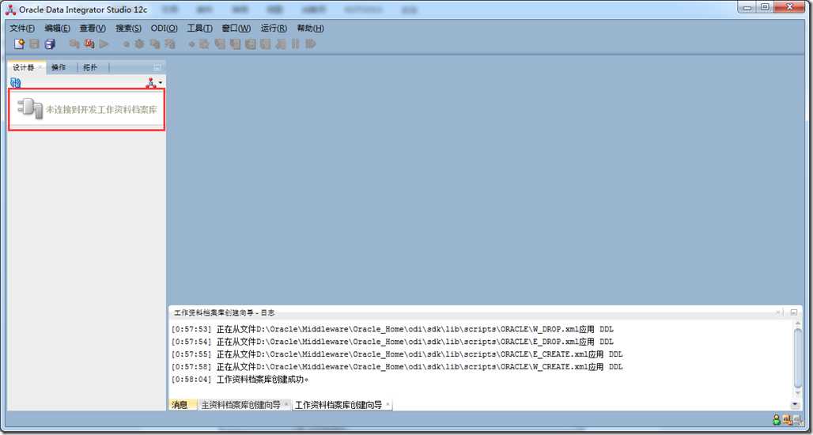This screenshot has height=435, width=813.
Task: Close the 主资料档案库创建向导 log tab
Action: pyautogui.click(x=286, y=404)
